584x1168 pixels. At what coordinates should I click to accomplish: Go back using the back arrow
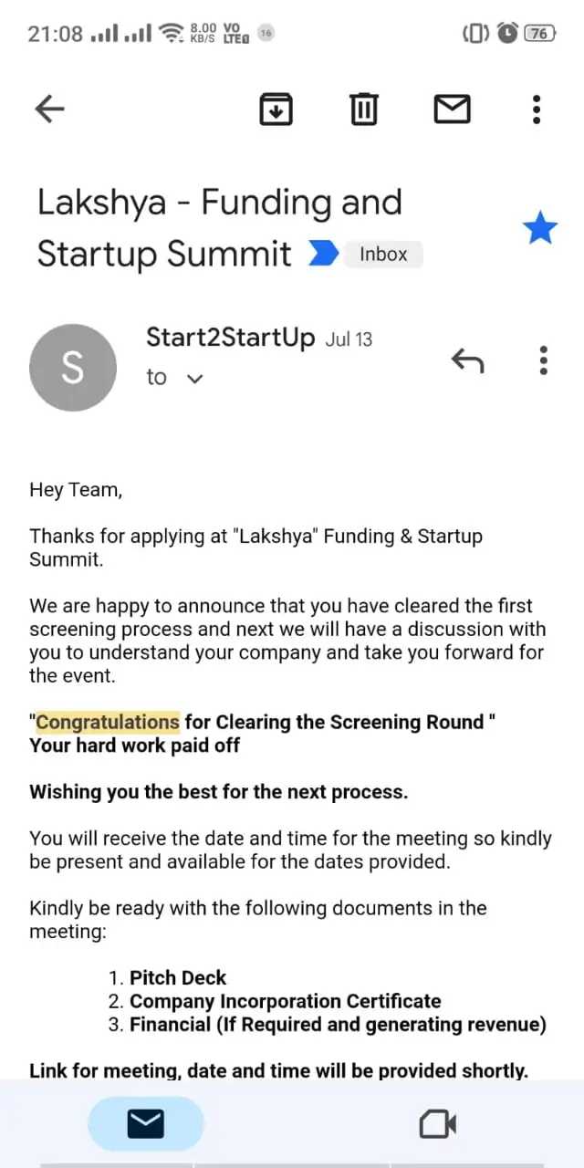click(49, 109)
